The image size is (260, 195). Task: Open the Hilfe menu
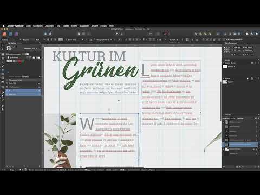pyautogui.click(x=112, y=26)
